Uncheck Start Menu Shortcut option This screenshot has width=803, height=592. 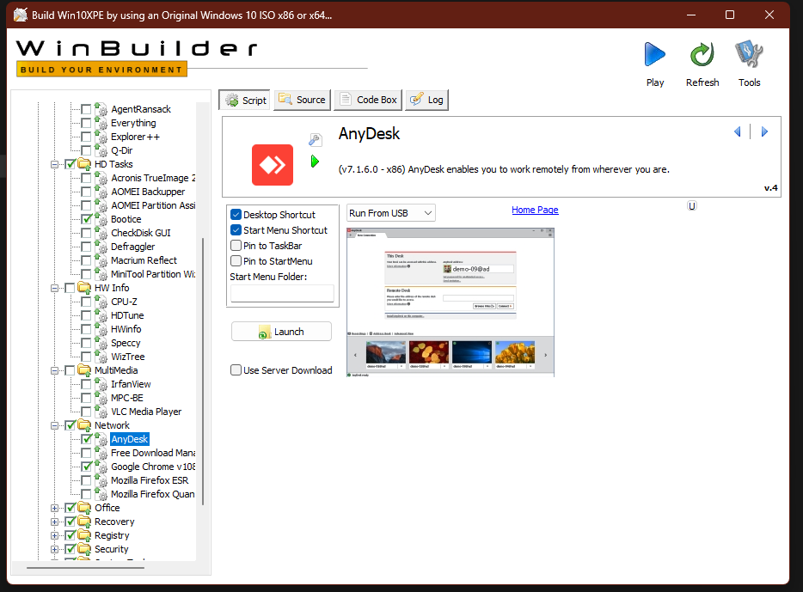point(236,229)
